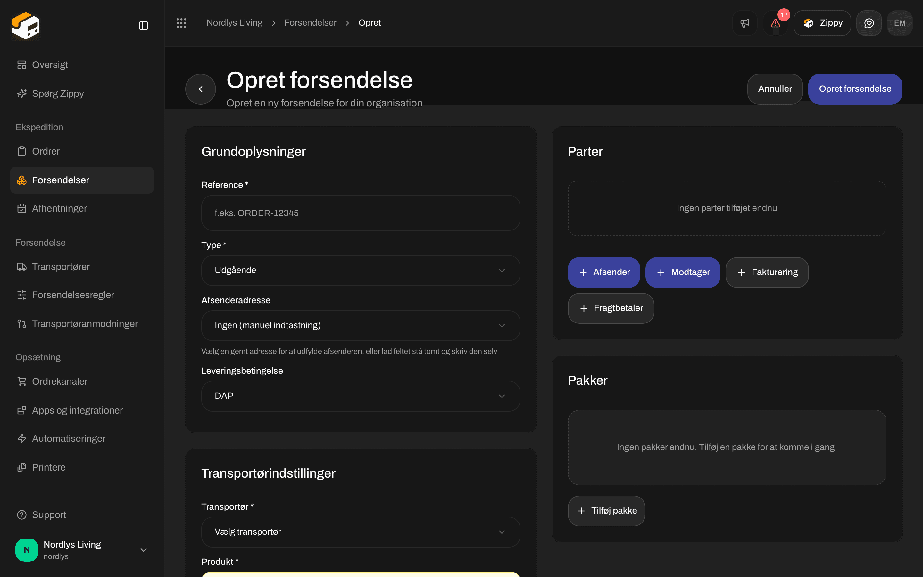The image size is (923, 577).
Task: Open Transportører in the sidebar
Action: (x=82, y=267)
